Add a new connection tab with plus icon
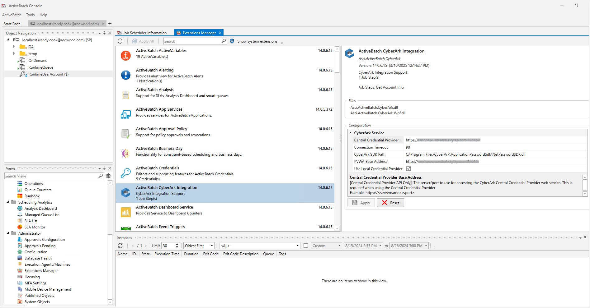The width and height of the screenshot is (590, 308). coord(110,24)
